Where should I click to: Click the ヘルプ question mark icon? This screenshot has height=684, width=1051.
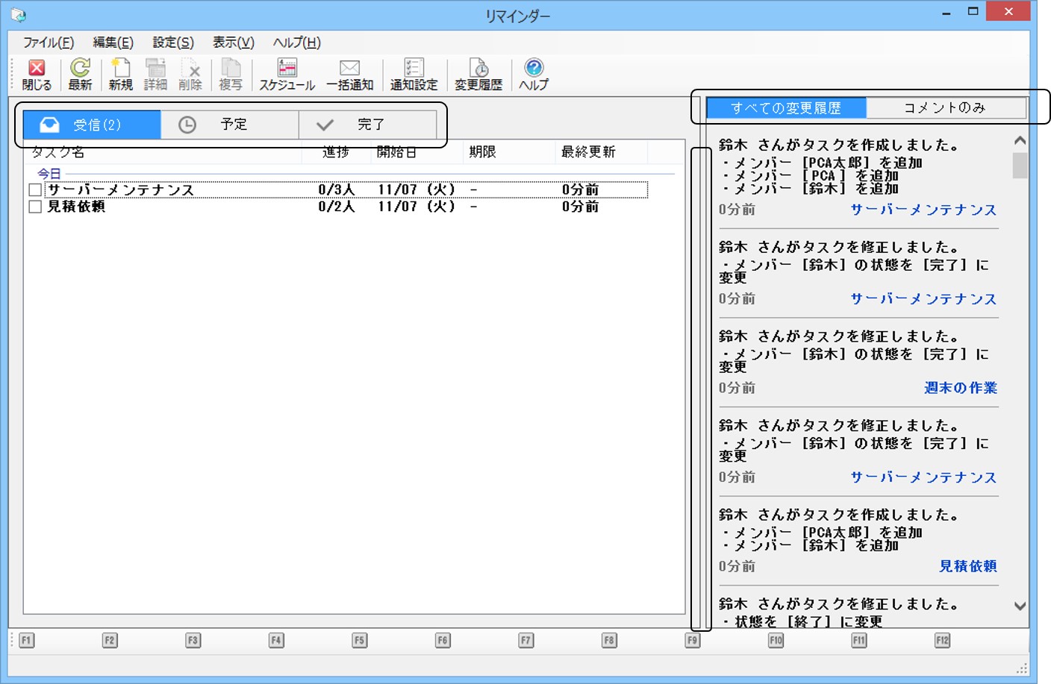click(x=533, y=69)
